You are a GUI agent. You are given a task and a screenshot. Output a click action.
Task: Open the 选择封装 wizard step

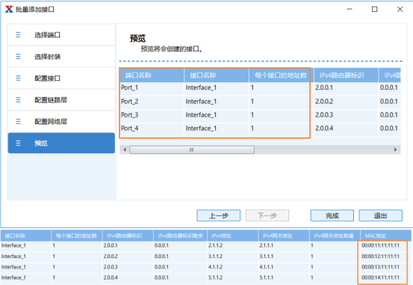click(61, 56)
